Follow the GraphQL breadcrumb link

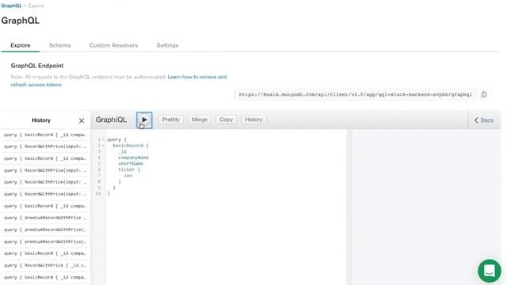point(11,6)
